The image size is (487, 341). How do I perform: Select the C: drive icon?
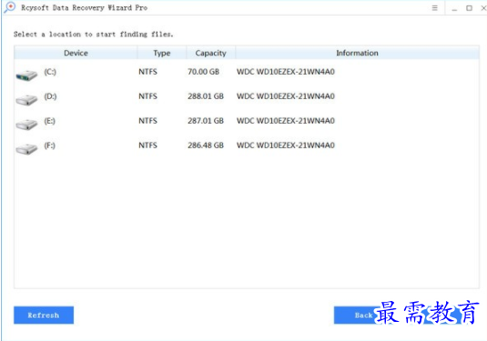(26, 75)
